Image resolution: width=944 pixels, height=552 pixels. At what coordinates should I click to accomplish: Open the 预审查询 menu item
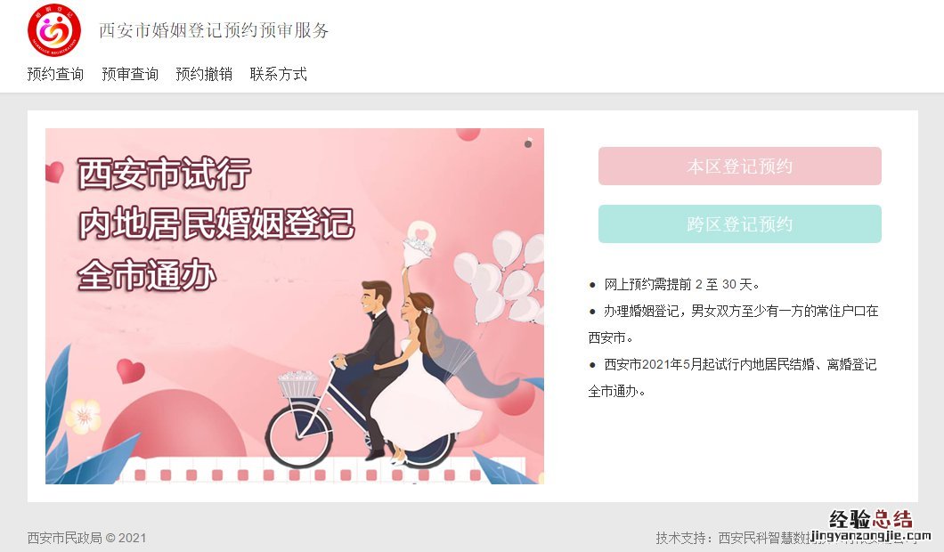(130, 74)
